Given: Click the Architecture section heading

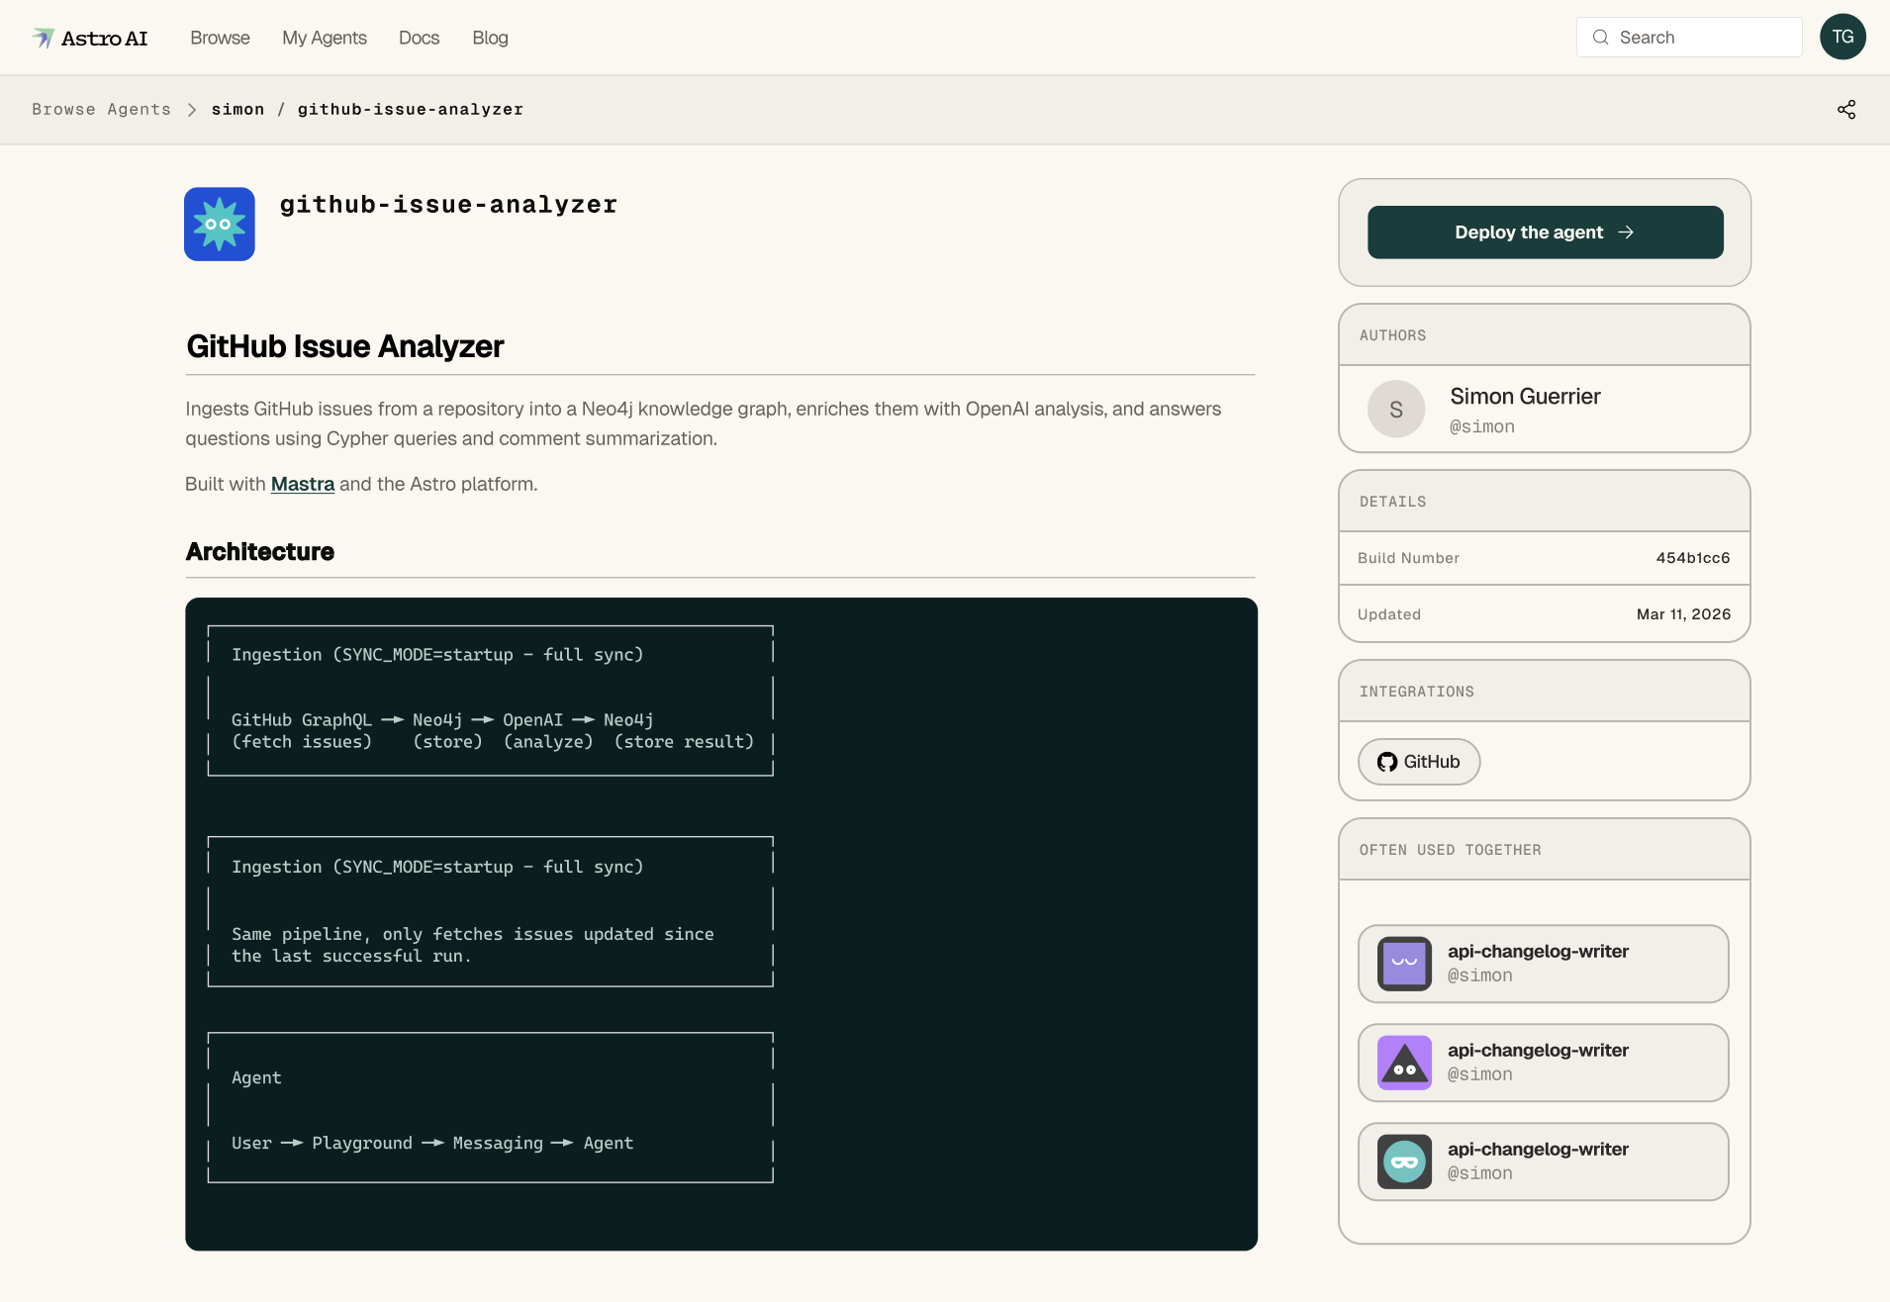Looking at the screenshot, I should 260,552.
